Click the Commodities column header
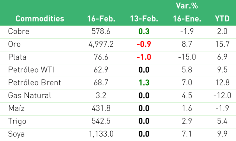The height and width of the screenshot is (141, 236). click(x=40, y=19)
